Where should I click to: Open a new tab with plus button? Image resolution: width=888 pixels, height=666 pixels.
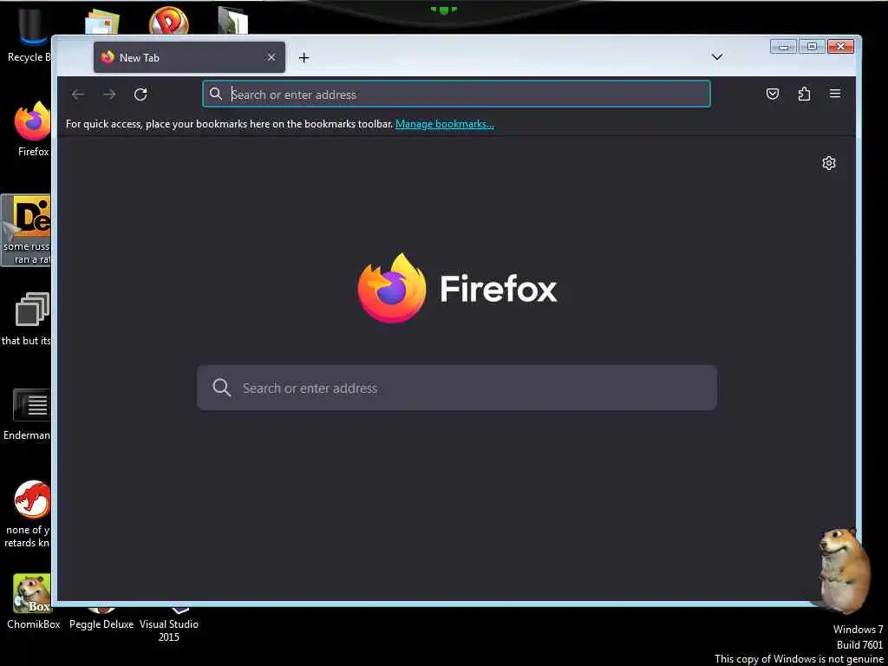pos(304,58)
